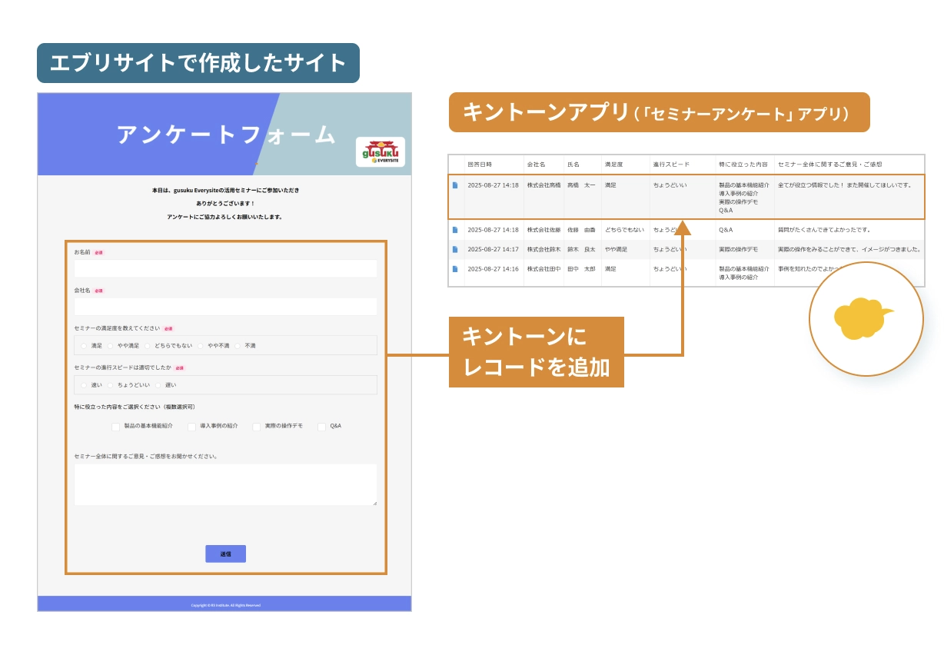
Task: Click the name cell 田中 太郎
Action: tap(581, 269)
